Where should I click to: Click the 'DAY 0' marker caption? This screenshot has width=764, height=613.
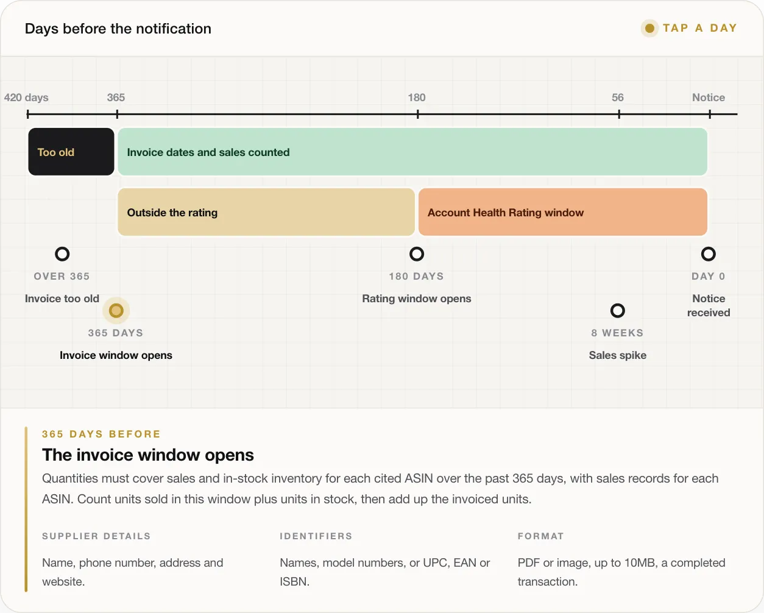(x=709, y=277)
